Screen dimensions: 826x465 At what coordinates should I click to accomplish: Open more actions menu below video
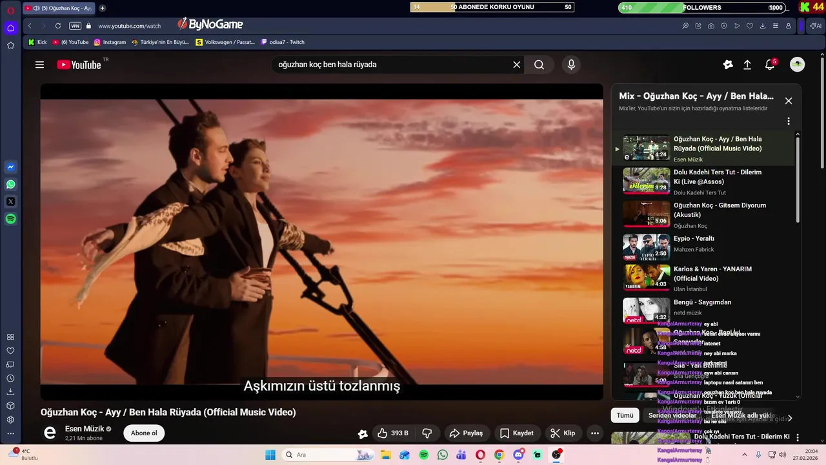[595, 433]
